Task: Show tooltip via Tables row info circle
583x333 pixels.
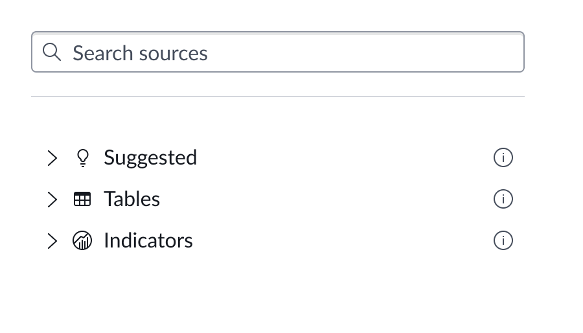Action: tap(503, 199)
